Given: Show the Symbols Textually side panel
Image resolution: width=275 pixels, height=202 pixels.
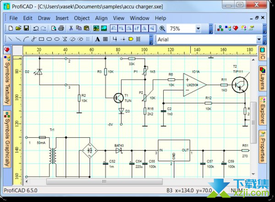Looking at the screenshot, I should [7, 80].
